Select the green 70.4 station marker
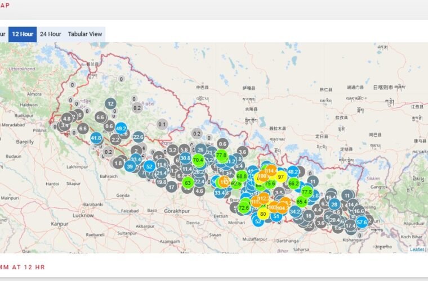Screen dimensions: 428x281 coord(198,160)
